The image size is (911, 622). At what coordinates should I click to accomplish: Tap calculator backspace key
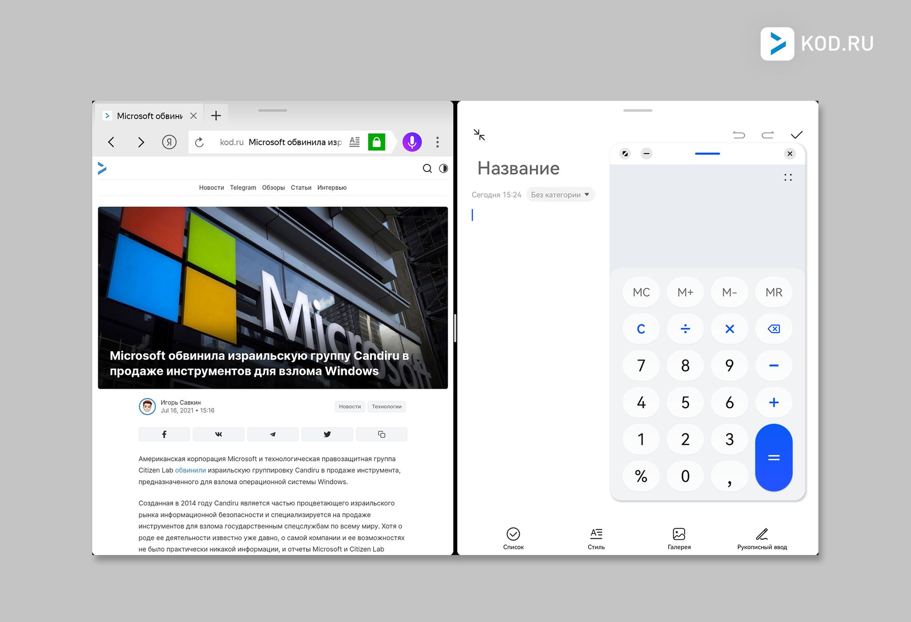coord(773,329)
